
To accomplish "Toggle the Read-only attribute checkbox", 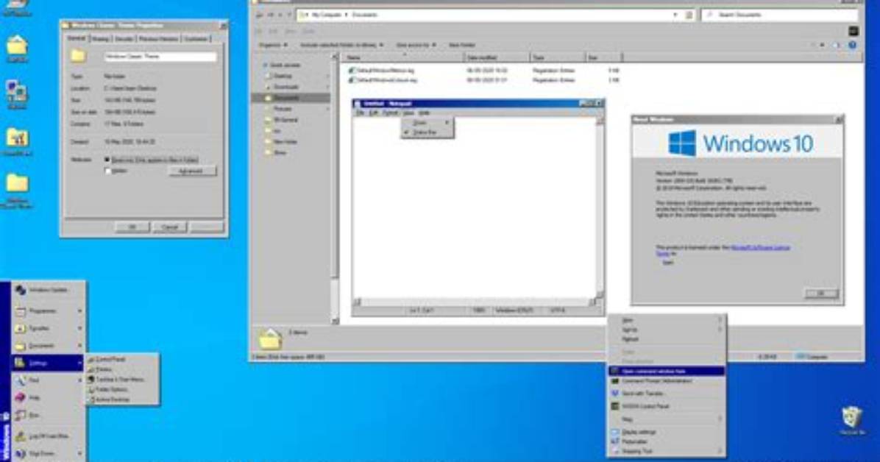I will pyautogui.click(x=107, y=160).
